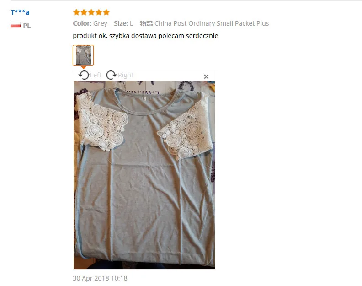The width and height of the screenshot is (362, 286).
Task: Close the enlarged review photo viewer
Action: (206, 76)
